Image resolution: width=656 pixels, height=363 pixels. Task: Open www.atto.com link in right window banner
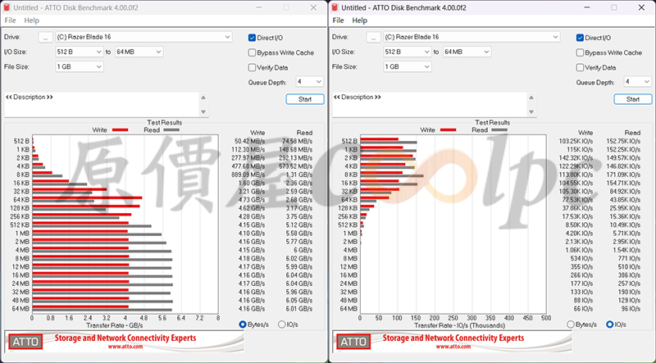pos(453,347)
